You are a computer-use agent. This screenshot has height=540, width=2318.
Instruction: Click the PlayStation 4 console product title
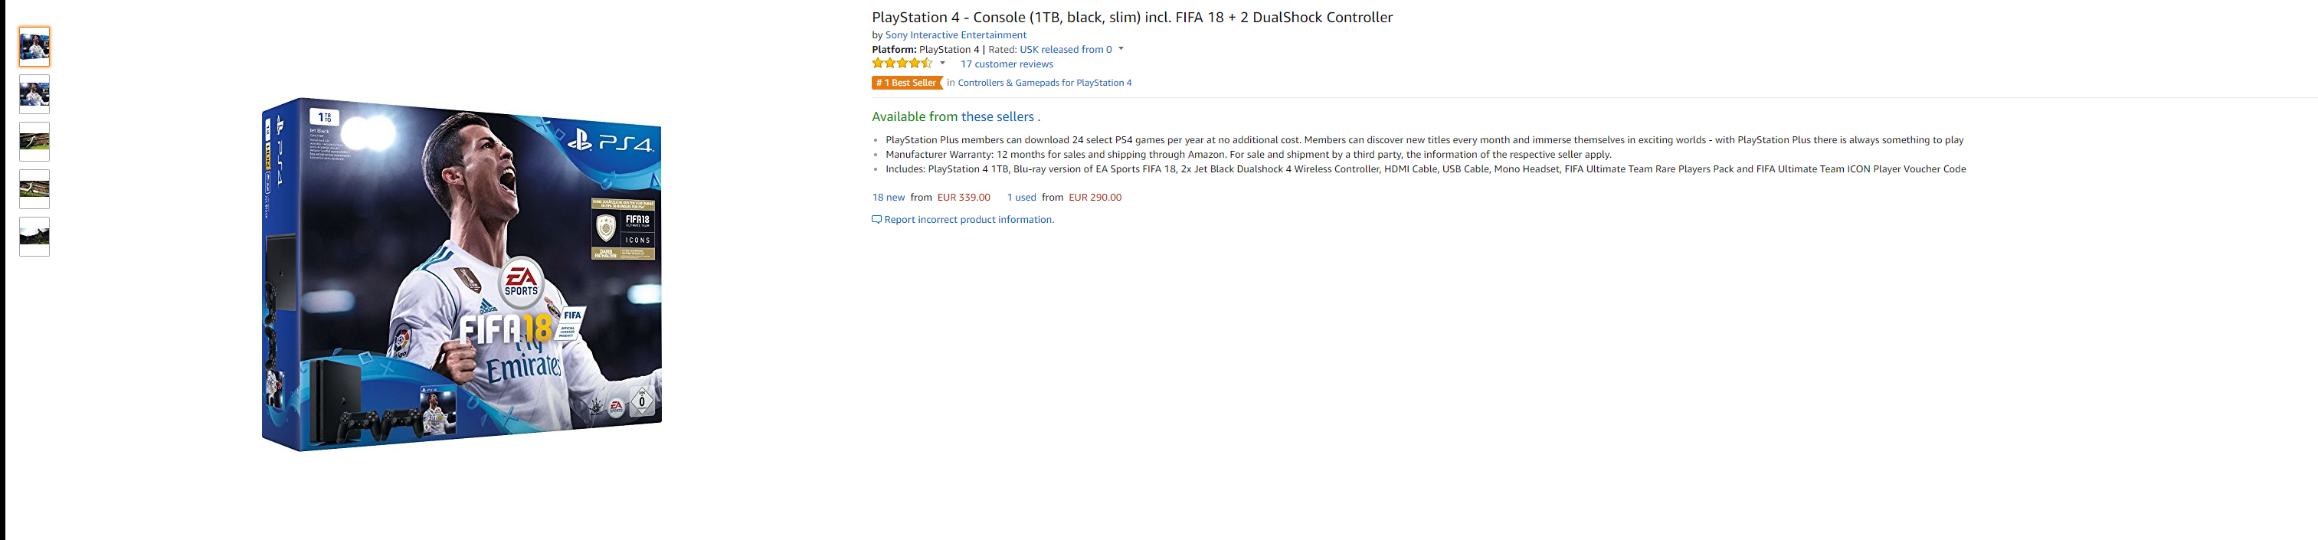point(1131,17)
